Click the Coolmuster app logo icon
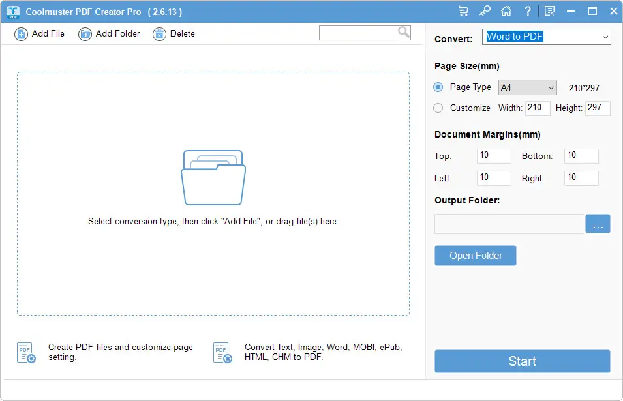 (x=13, y=12)
